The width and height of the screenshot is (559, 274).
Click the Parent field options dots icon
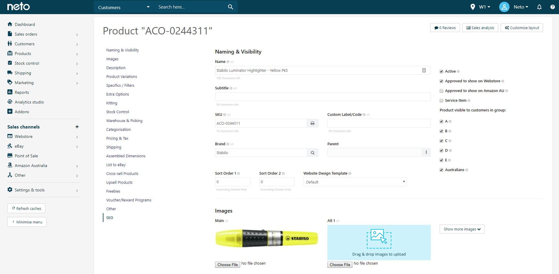coord(426,152)
